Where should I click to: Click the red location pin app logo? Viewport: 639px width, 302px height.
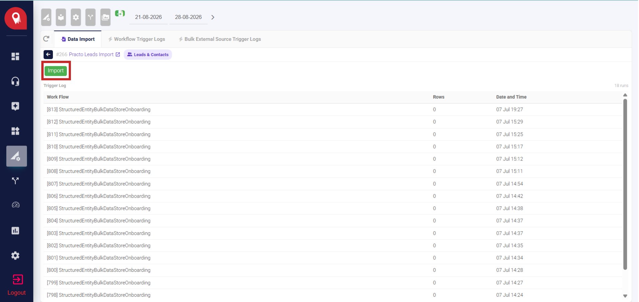[16, 18]
